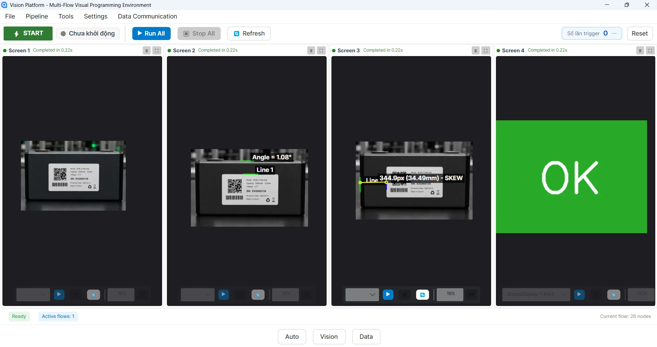The height and width of the screenshot is (347, 657).
Task: Reset the trigger counter
Action: (640, 34)
